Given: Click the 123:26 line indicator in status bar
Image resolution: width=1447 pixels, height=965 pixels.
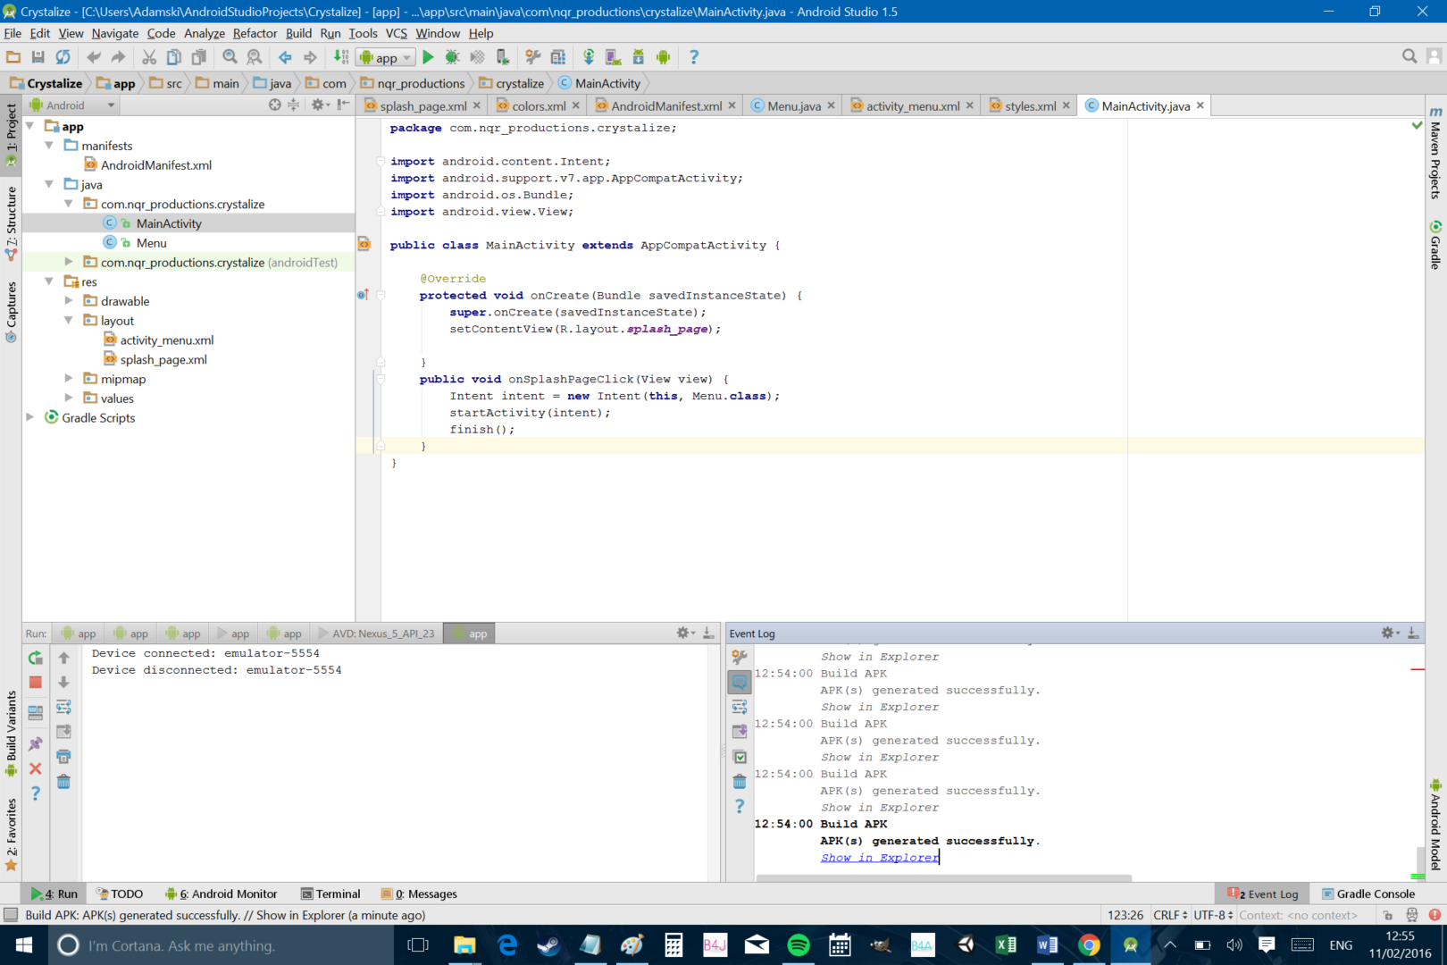Looking at the screenshot, I should pyautogui.click(x=1125, y=915).
